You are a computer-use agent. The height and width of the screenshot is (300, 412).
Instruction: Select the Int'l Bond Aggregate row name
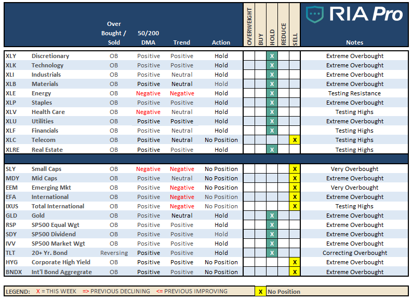coord(62,272)
